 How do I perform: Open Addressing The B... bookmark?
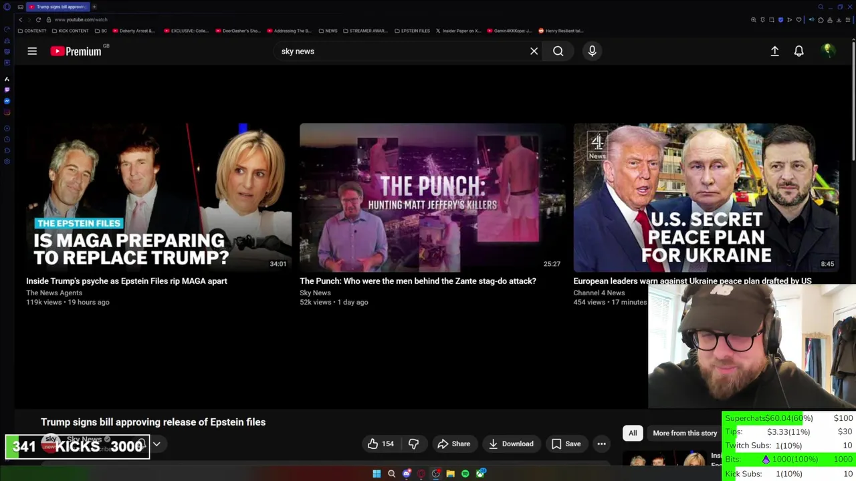tap(289, 31)
